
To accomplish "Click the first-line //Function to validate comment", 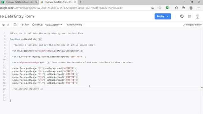I will click(x=47, y=33).
